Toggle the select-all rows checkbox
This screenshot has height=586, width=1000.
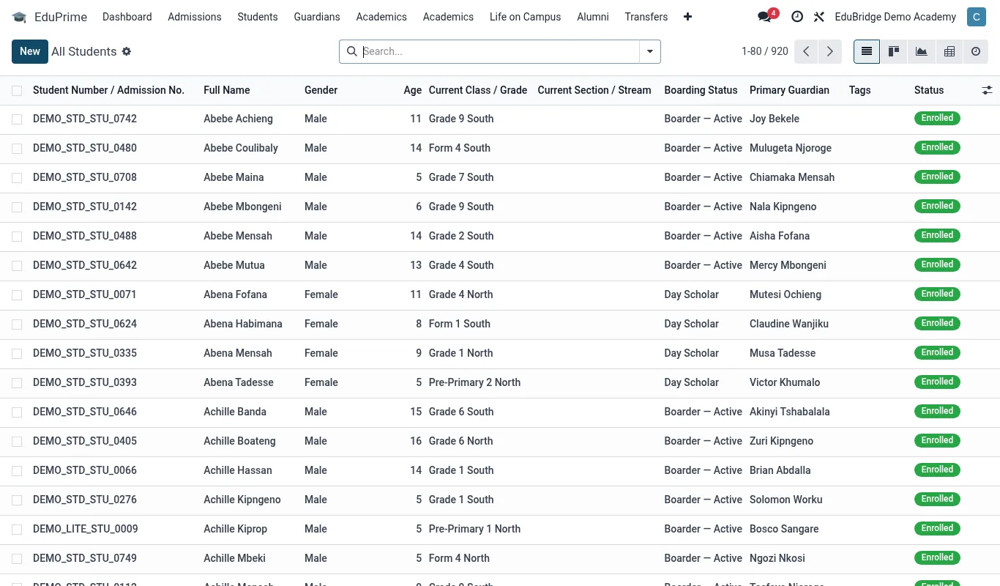(17, 91)
